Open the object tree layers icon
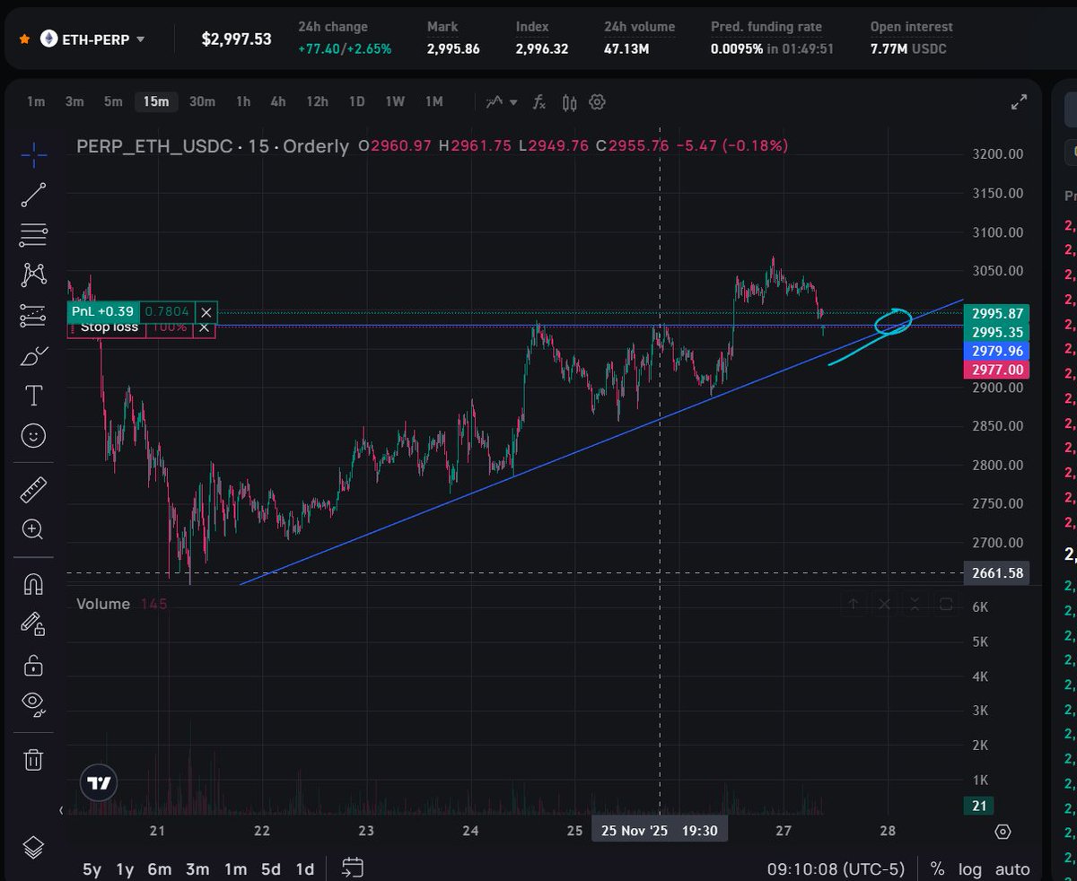Image resolution: width=1077 pixels, height=881 pixels. tap(33, 846)
